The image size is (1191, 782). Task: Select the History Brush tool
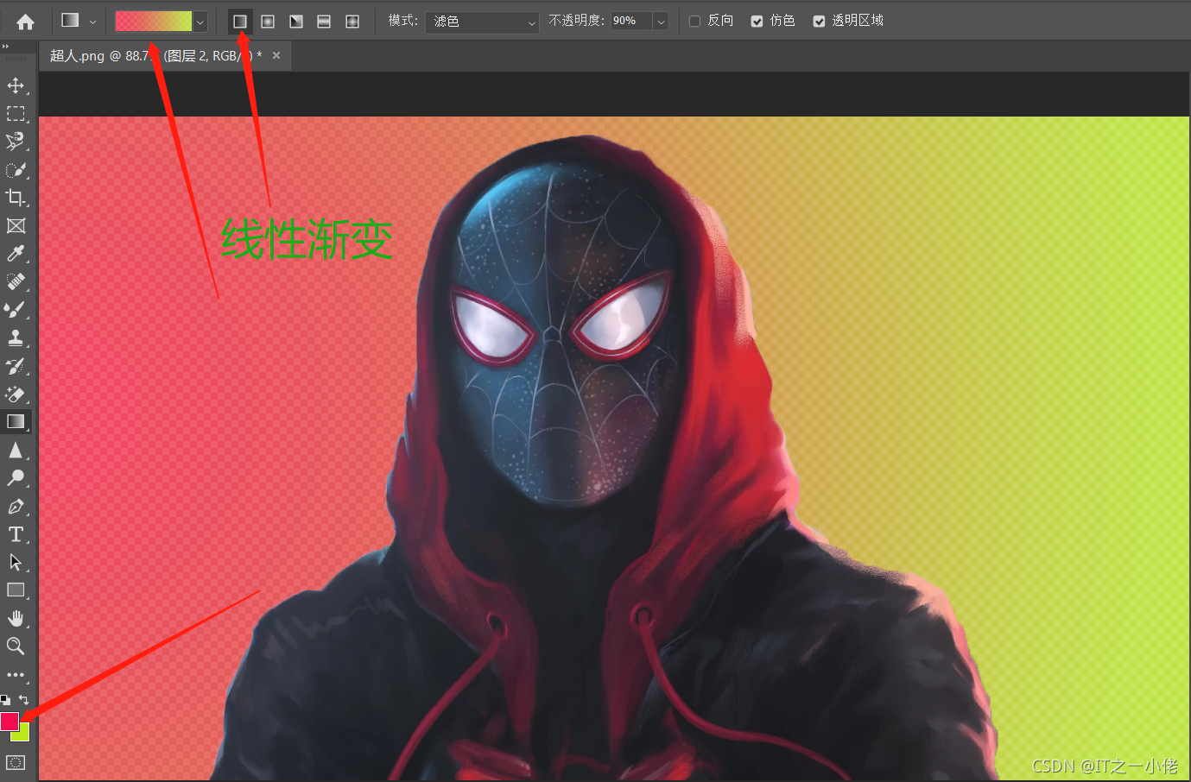(16, 366)
